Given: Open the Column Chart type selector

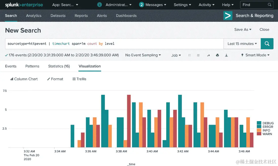Looking at the screenshot, I should [x=24, y=79].
